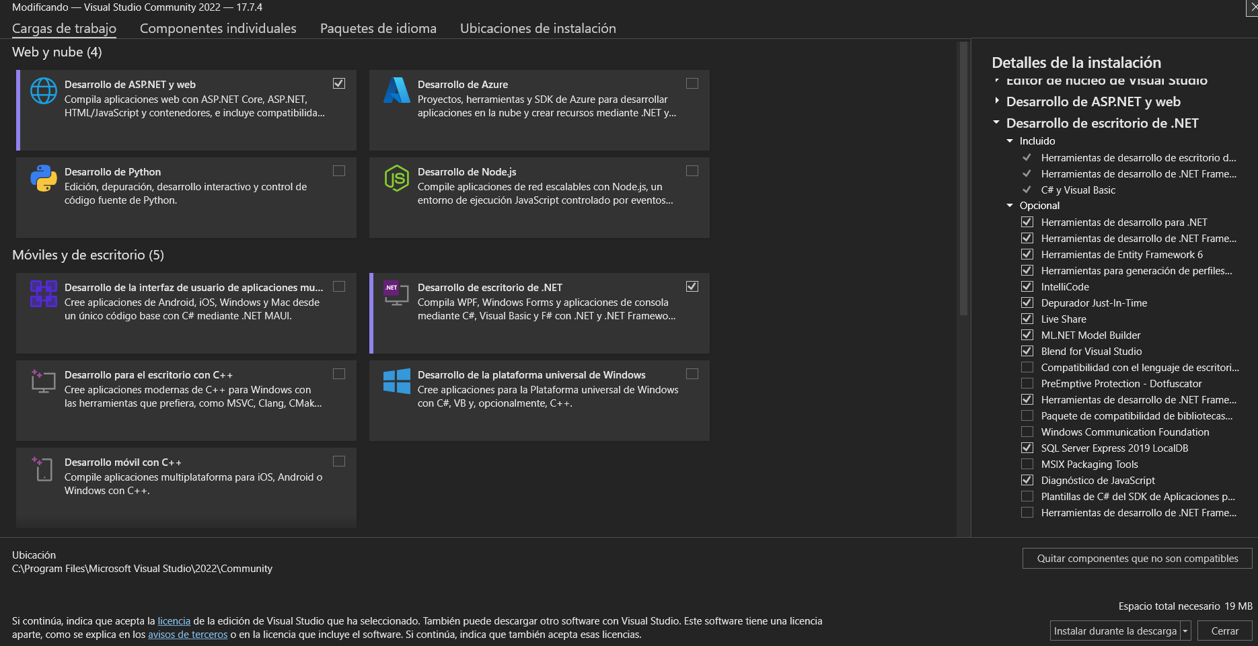Check the plataforma universal de Windows workload
The image size is (1258, 646).
coord(692,374)
